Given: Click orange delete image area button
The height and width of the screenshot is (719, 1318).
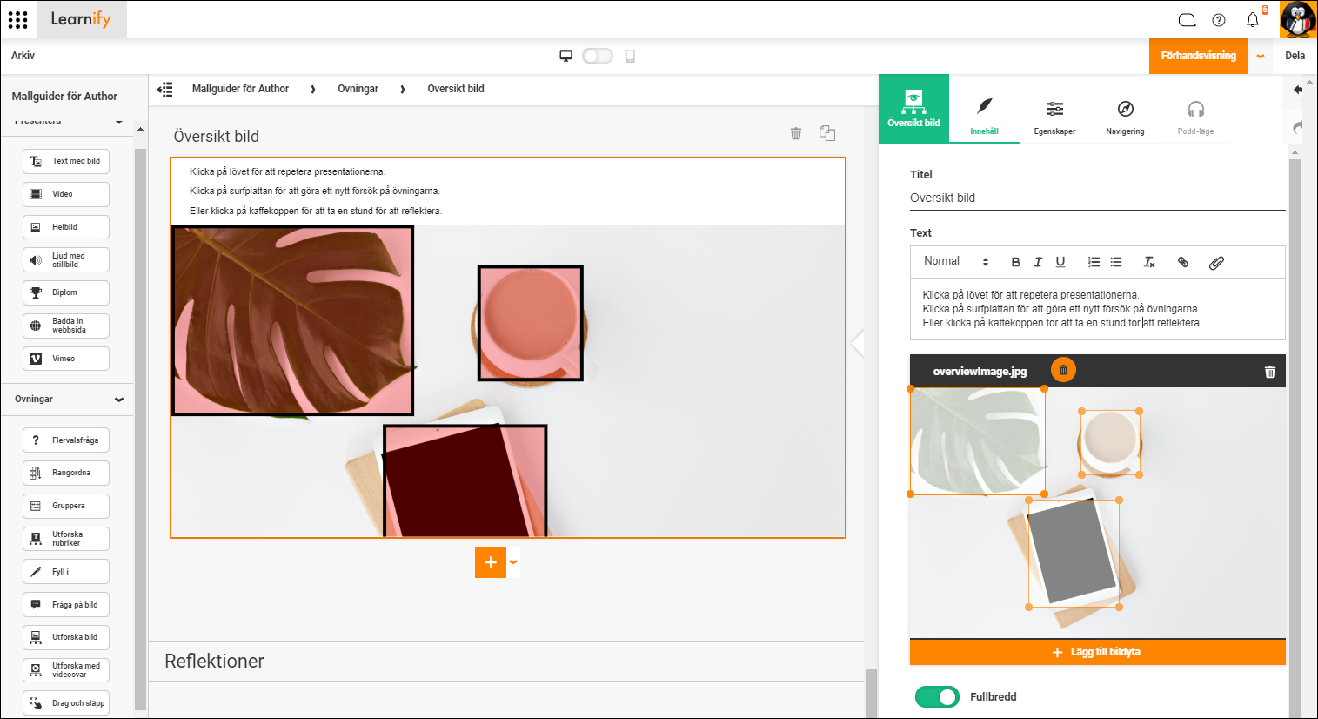Looking at the screenshot, I should pos(1063,370).
